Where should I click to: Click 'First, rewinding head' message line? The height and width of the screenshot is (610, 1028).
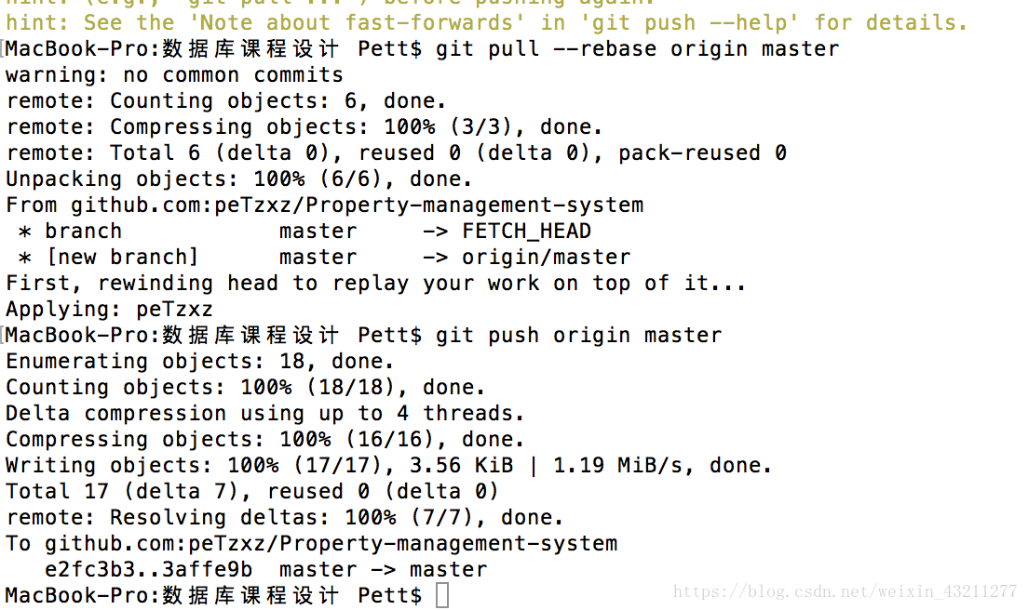pos(375,284)
